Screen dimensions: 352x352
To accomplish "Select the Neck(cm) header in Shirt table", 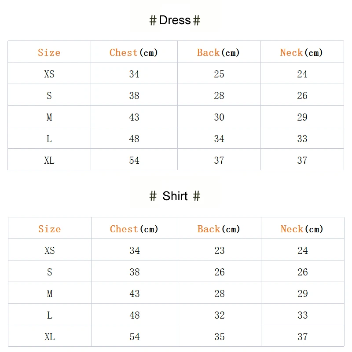I will pos(302,229).
